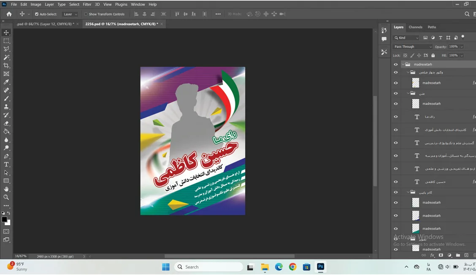Toggle Quick Mask mode
The width and height of the screenshot is (476, 275).
pos(6,231)
